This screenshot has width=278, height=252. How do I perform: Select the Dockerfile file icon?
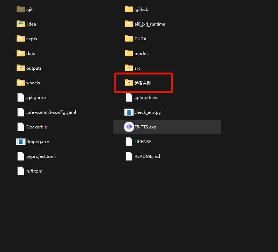pos(21,127)
